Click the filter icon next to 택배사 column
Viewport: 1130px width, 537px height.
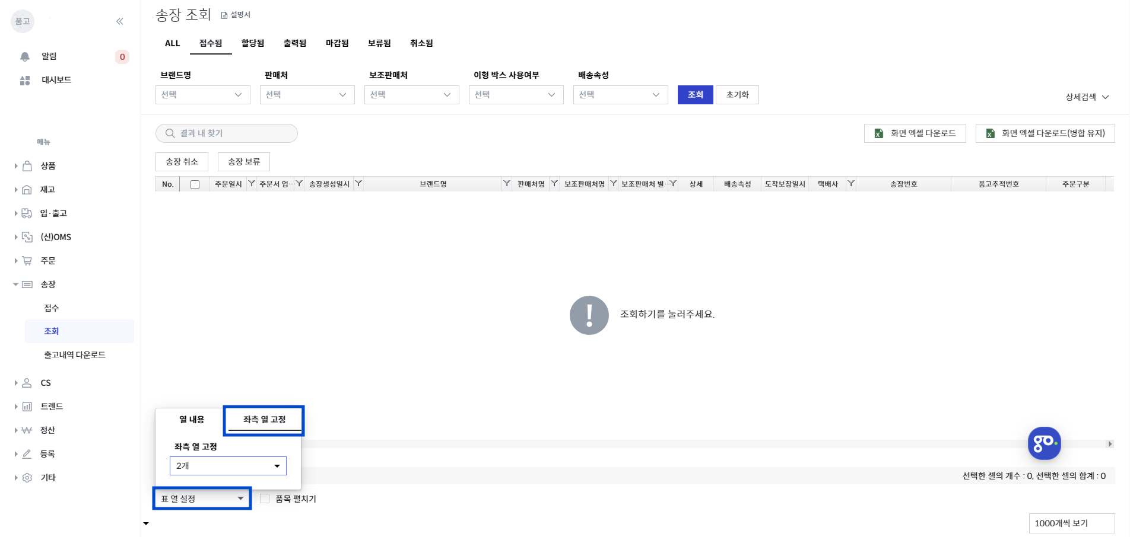851,184
